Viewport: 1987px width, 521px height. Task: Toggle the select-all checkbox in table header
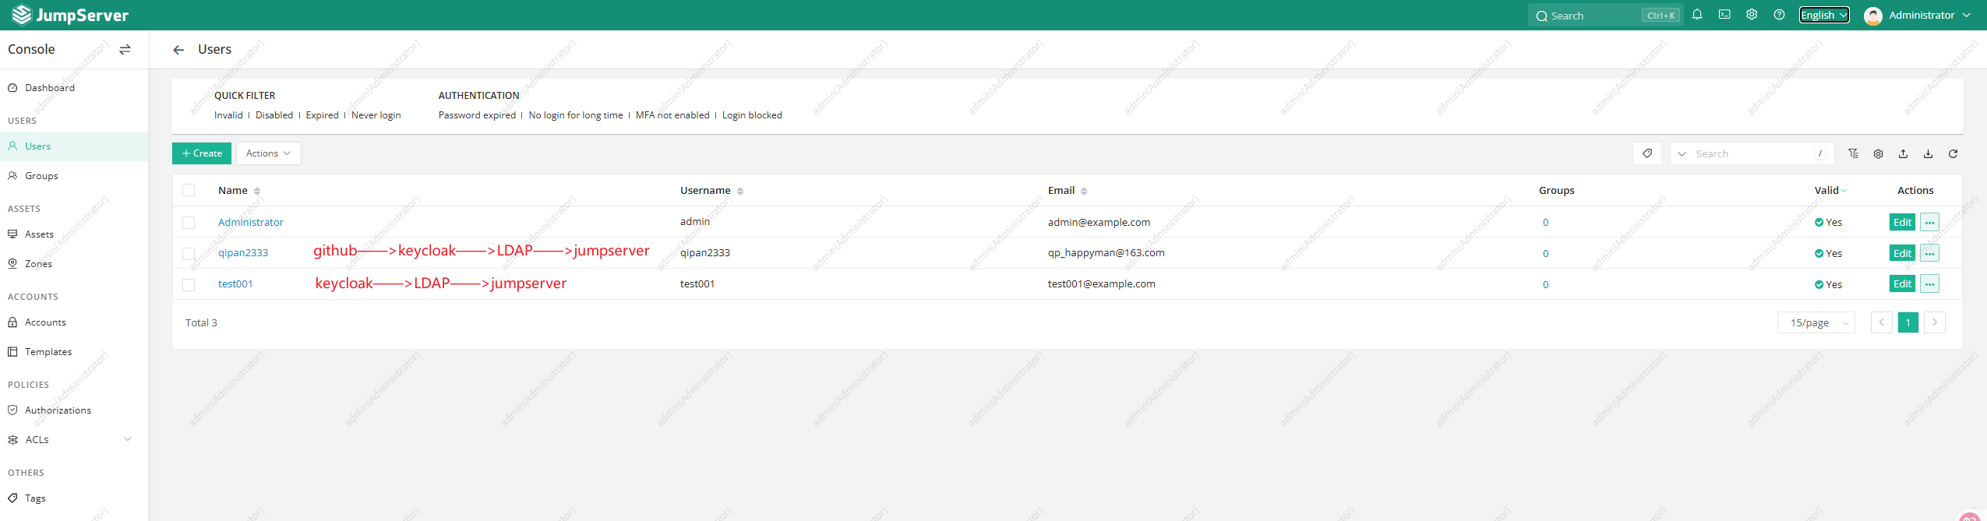point(189,191)
